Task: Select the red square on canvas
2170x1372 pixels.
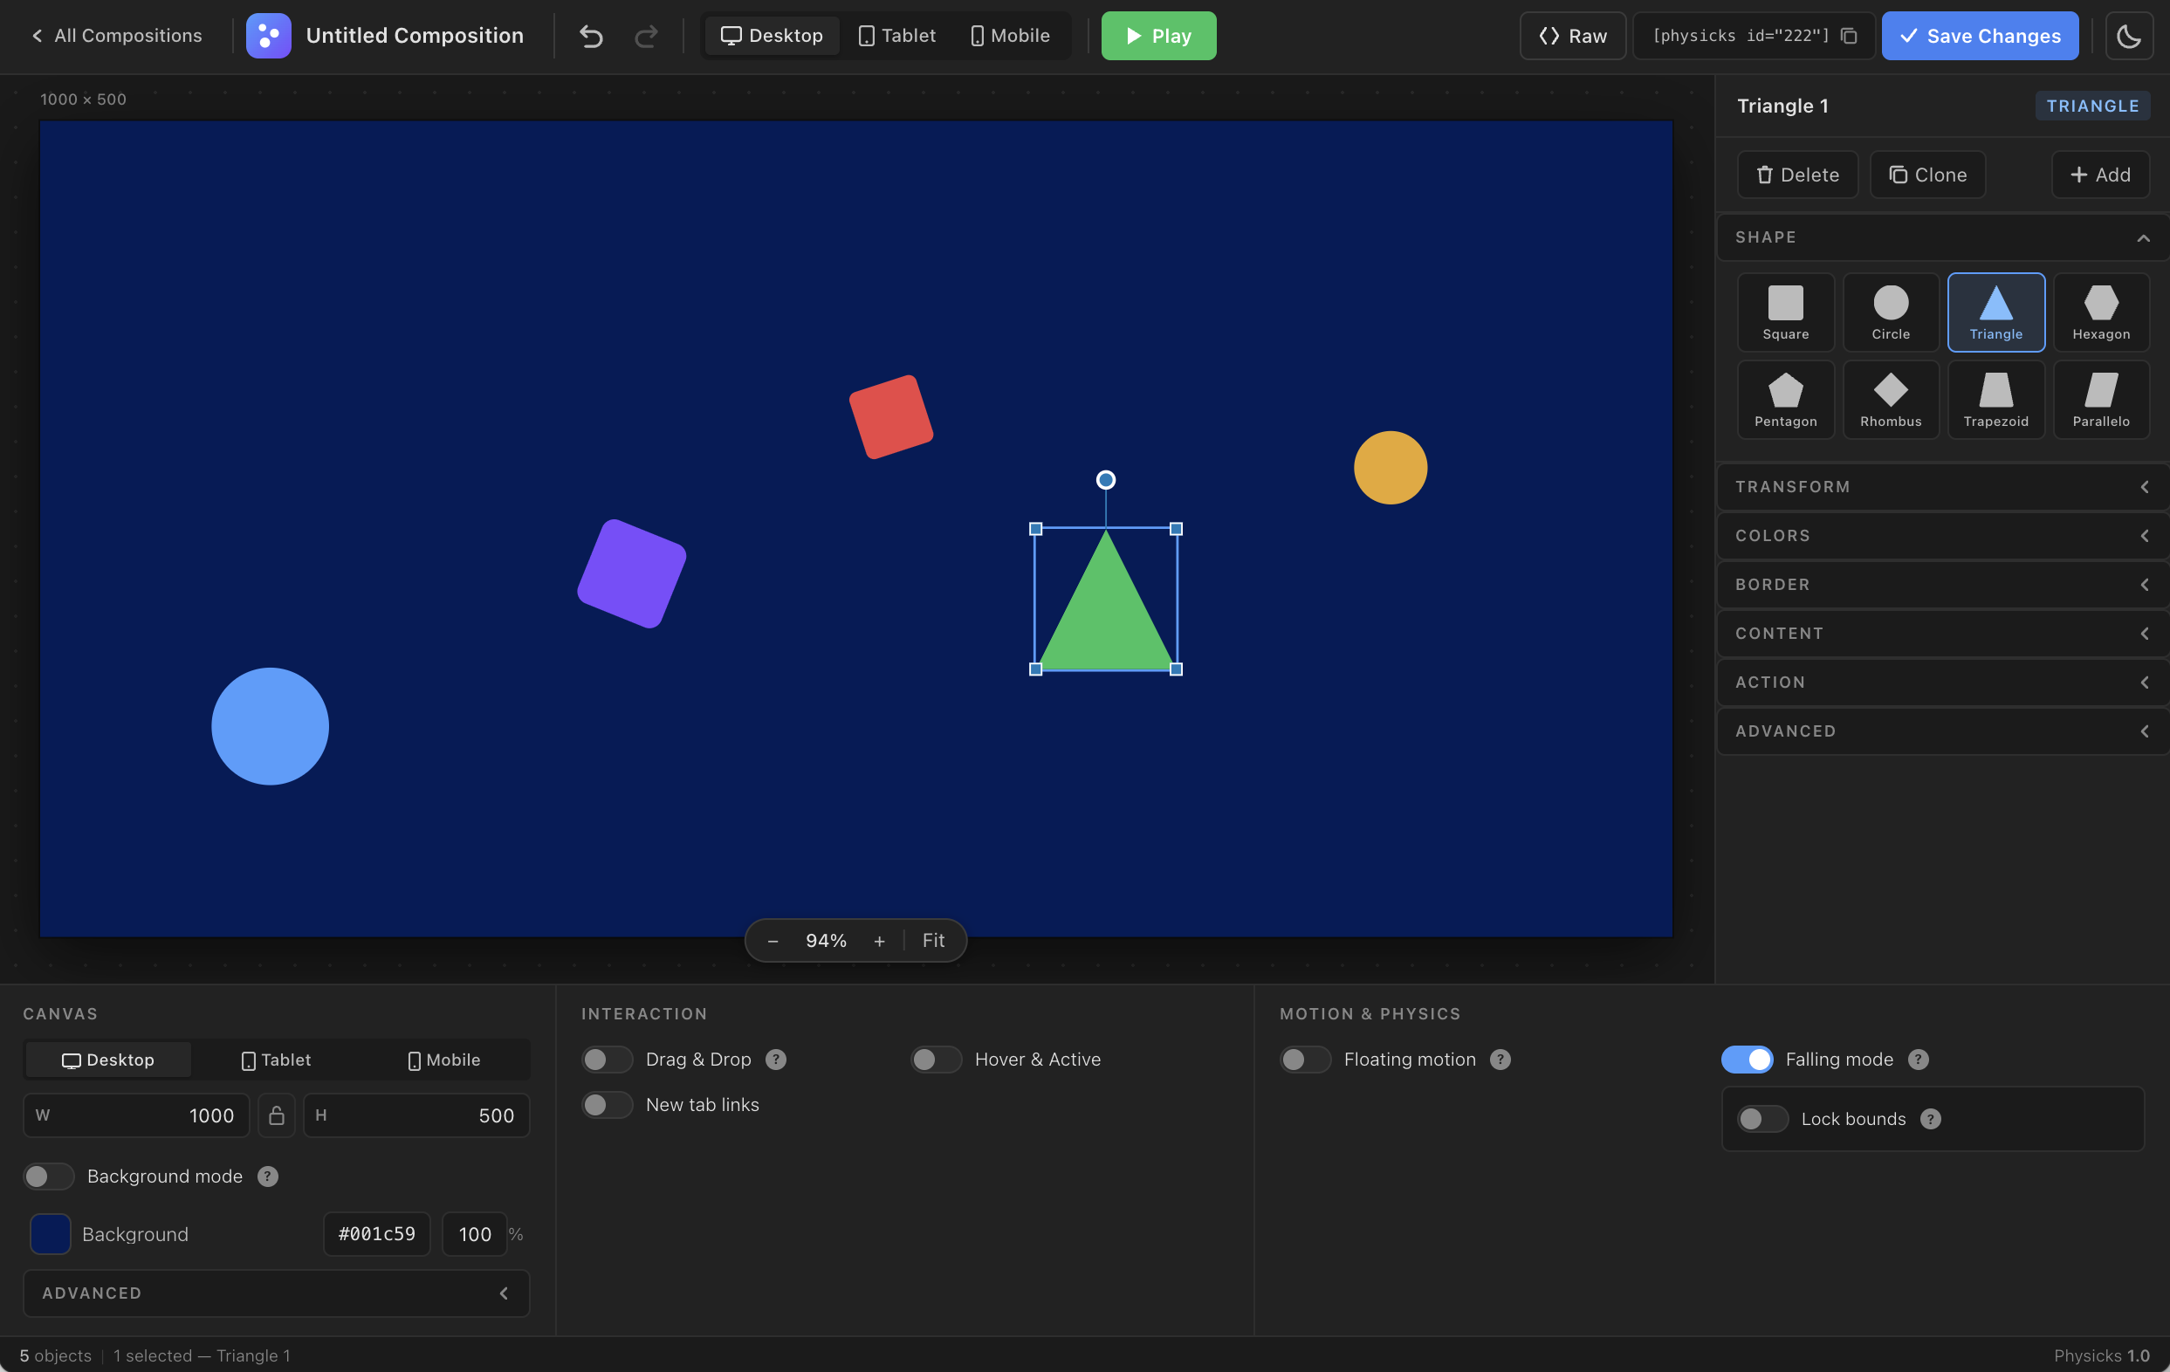Action: coord(891,417)
